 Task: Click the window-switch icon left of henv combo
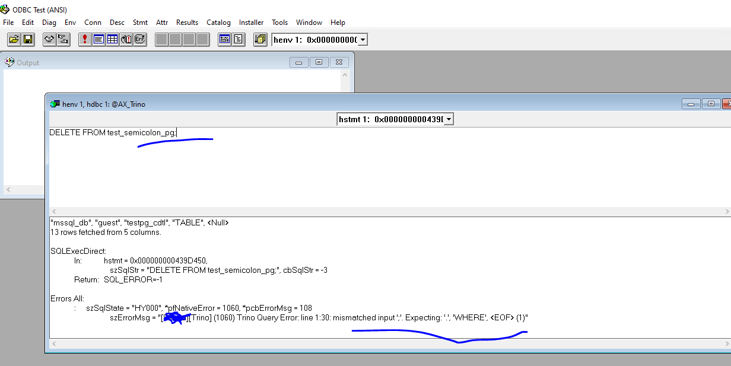pyautogui.click(x=260, y=39)
